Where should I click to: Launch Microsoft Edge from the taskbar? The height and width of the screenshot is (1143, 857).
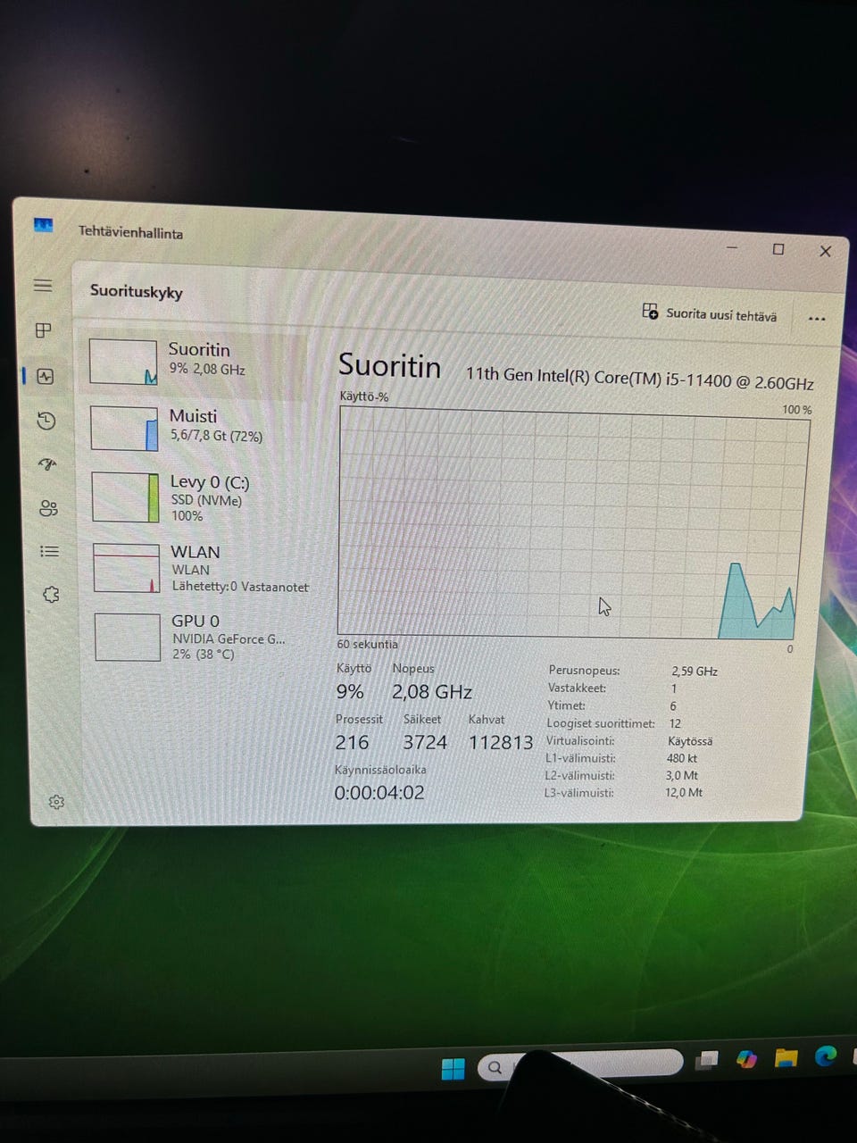pyautogui.click(x=826, y=1055)
